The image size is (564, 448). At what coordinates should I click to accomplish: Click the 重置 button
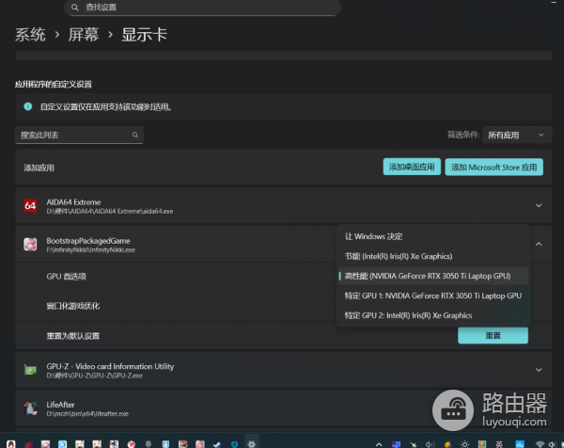tap(493, 336)
